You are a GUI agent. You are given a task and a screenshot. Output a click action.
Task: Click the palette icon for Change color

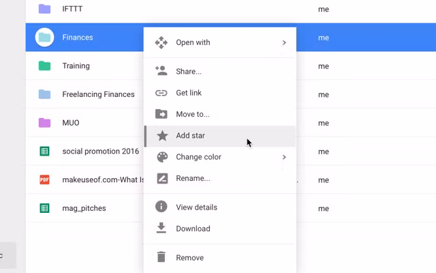click(x=161, y=157)
